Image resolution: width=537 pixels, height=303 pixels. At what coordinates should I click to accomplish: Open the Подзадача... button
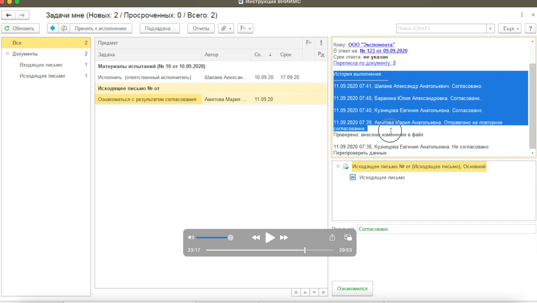[x=160, y=29]
